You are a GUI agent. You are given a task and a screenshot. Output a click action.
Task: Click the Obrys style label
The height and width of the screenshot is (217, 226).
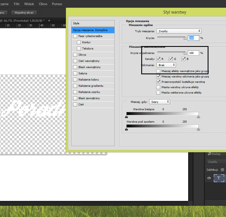82,55
